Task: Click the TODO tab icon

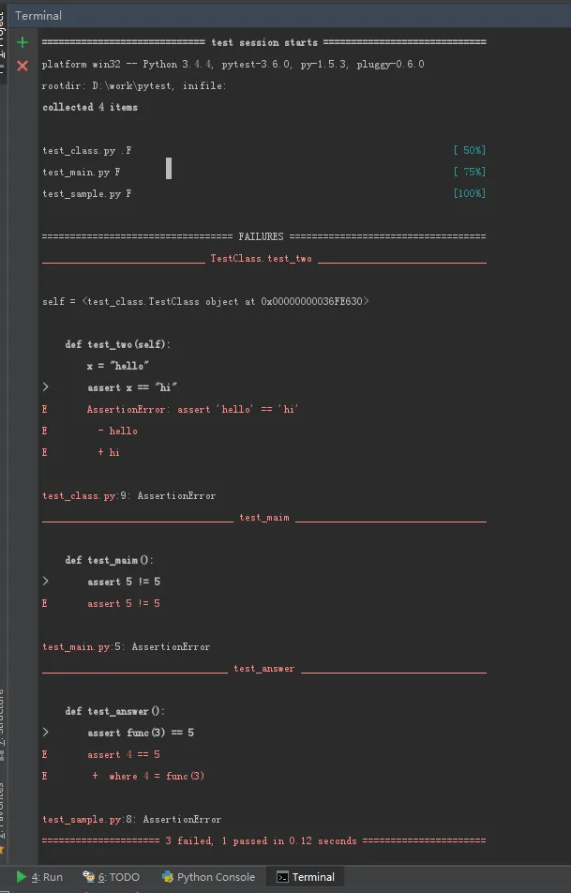Action: tap(89, 877)
